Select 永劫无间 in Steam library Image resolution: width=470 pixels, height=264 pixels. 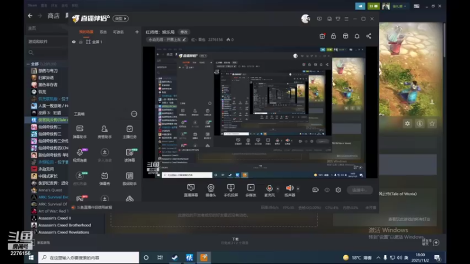(46, 169)
